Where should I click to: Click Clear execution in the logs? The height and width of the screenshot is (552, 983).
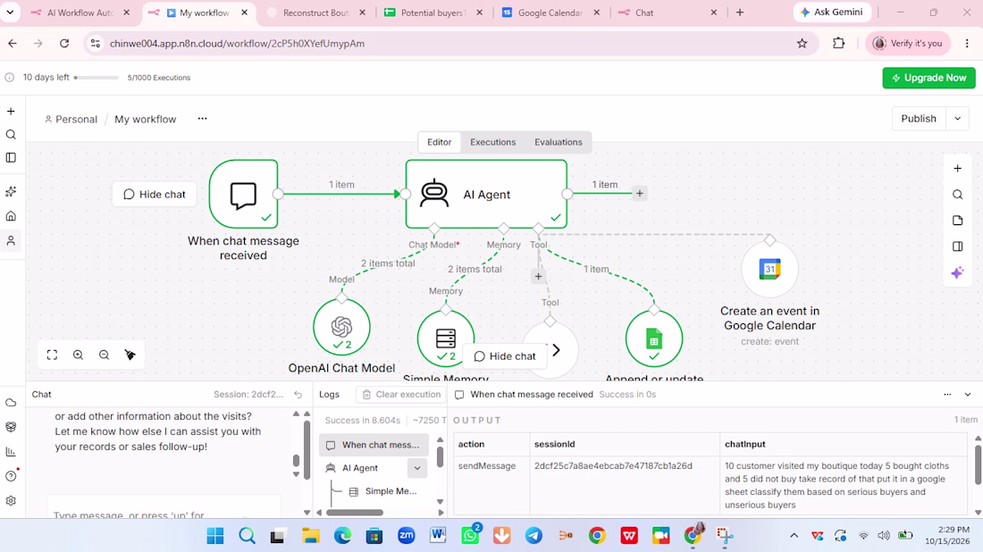click(x=401, y=395)
